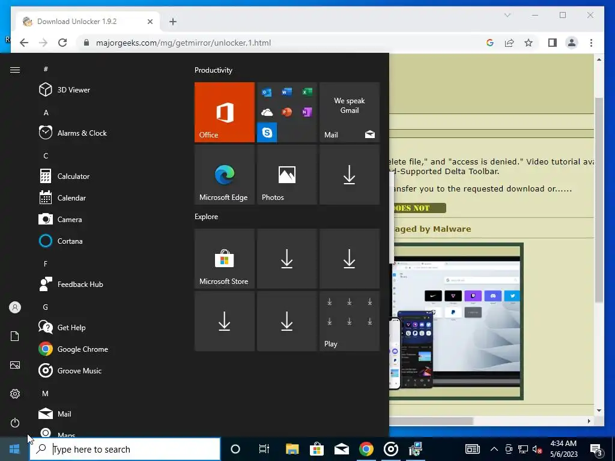Image resolution: width=615 pixels, height=461 pixels.
Task: Go back in Chrome
Action: pos(24,43)
